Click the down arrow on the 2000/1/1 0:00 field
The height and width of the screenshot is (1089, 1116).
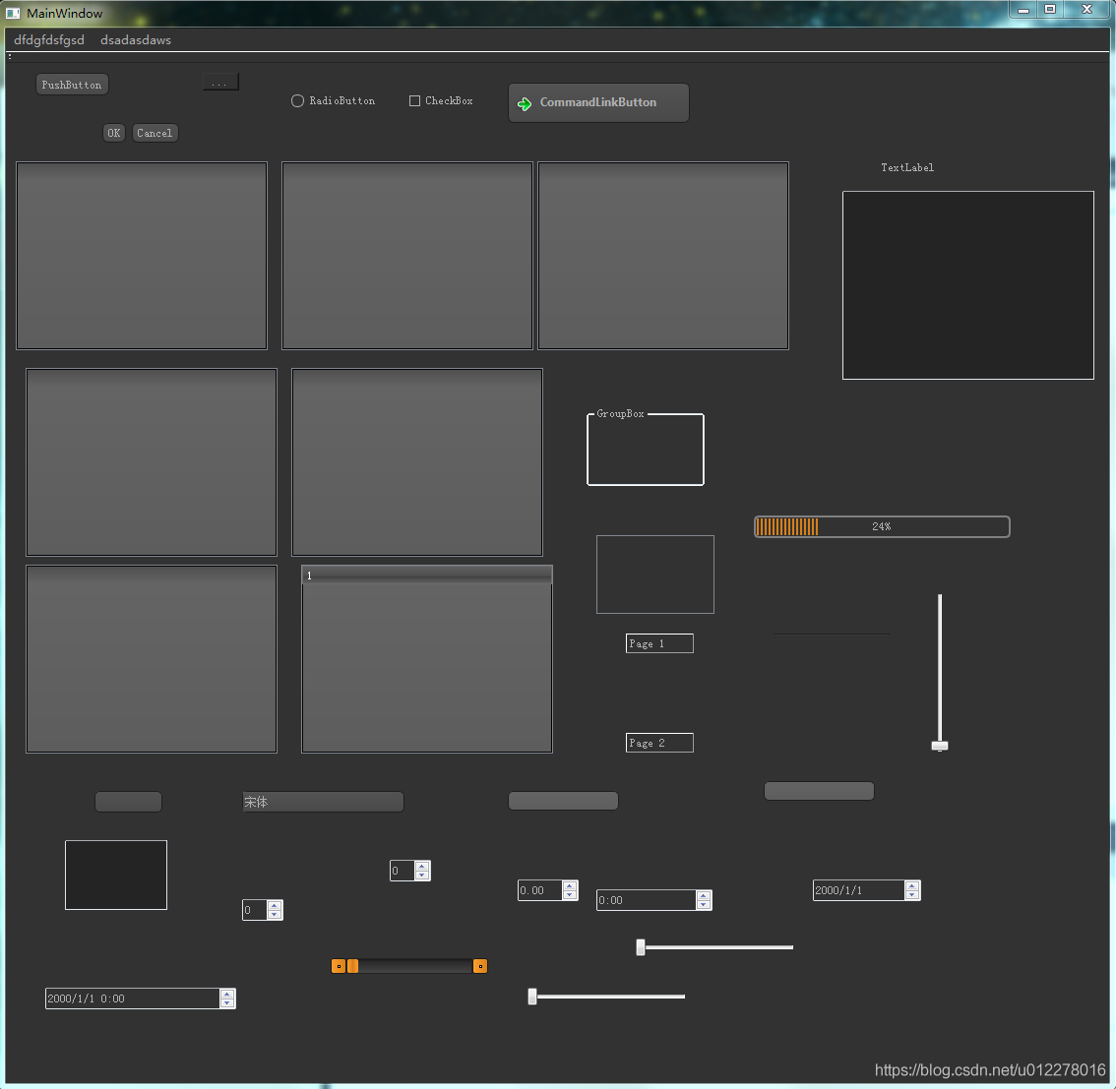pyautogui.click(x=227, y=1003)
